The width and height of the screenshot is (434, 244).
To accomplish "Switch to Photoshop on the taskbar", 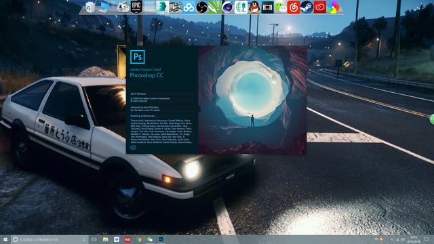I will pos(161,239).
